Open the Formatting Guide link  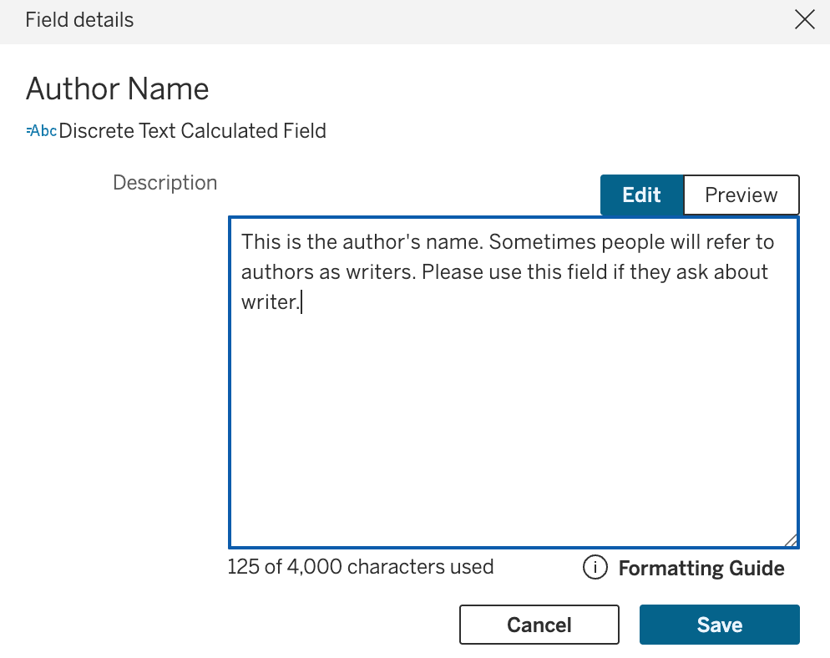click(x=701, y=568)
